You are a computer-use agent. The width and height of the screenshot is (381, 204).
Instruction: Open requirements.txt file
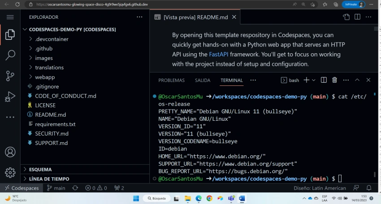pos(55,124)
